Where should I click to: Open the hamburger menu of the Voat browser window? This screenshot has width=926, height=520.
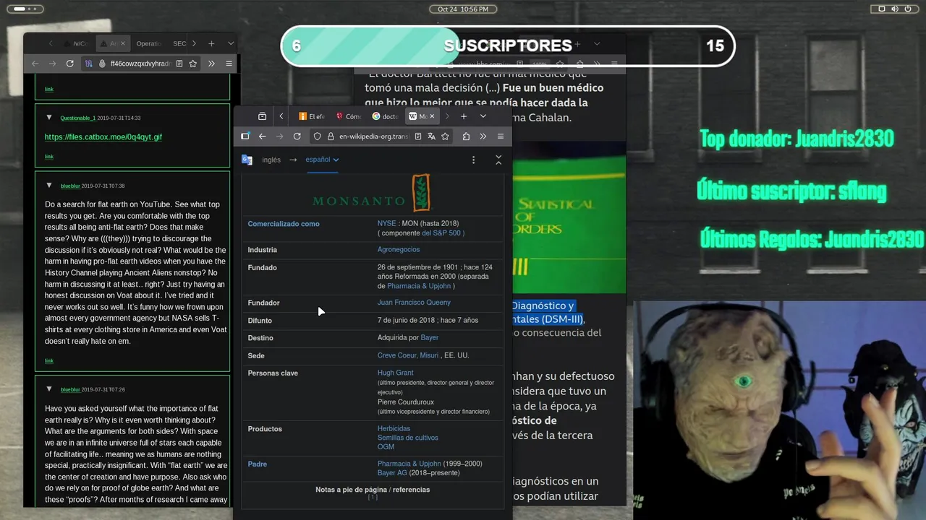coord(229,64)
